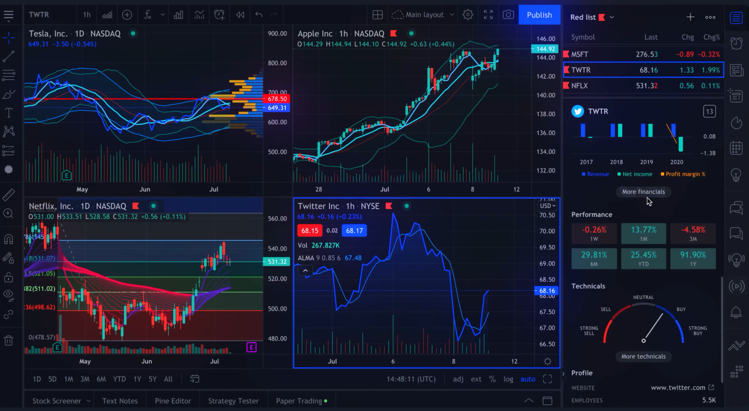Select the Text tool in the drawing toolbar
749x411 pixels.
click(x=9, y=112)
